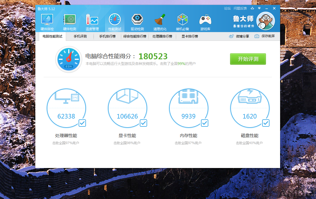Click the 处理器性能 label
This screenshot has width=316, height=199.
point(66,136)
